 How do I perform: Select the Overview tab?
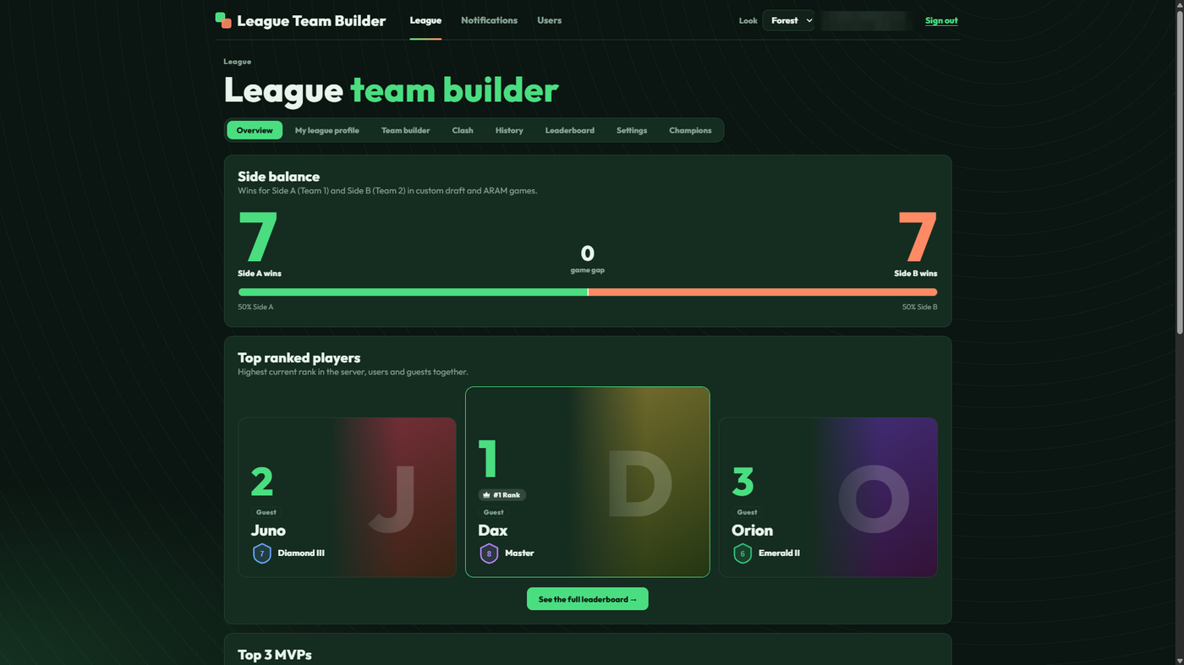[255, 130]
